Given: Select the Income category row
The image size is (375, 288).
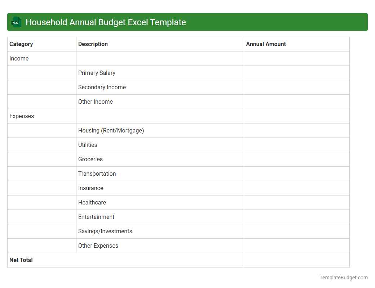Looking at the screenshot, I should 19,58.
